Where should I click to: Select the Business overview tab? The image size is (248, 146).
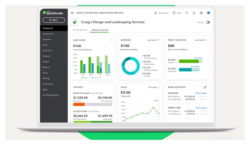[100, 30]
